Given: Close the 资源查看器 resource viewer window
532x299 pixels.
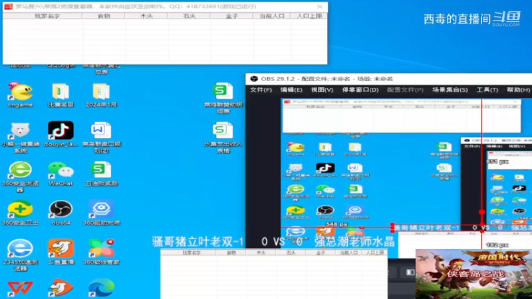Looking at the screenshot, I should [320, 7].
